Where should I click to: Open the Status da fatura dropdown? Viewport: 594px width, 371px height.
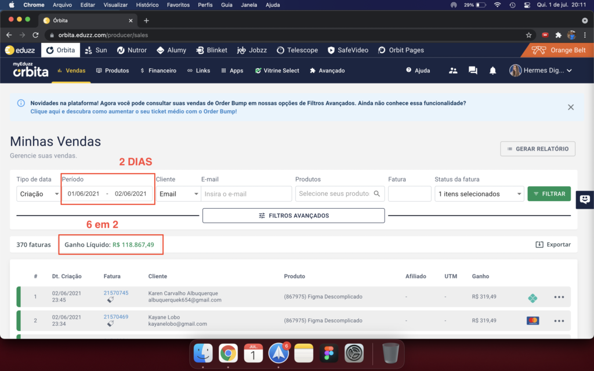[x=479, y=194]
